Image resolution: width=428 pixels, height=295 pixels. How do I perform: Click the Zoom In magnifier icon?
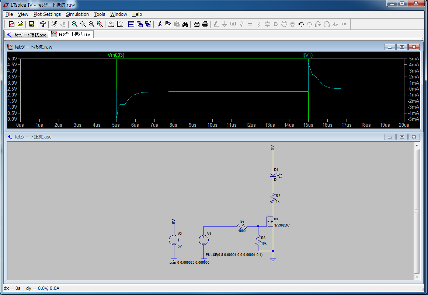74,24
